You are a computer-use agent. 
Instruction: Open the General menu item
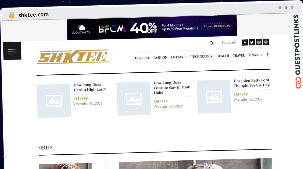(x=142, y=58)
